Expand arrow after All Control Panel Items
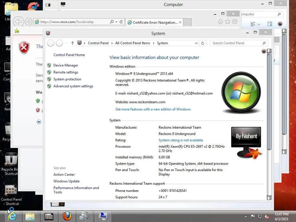The height and width of the screenshot is (222, 296). point(154,43)
